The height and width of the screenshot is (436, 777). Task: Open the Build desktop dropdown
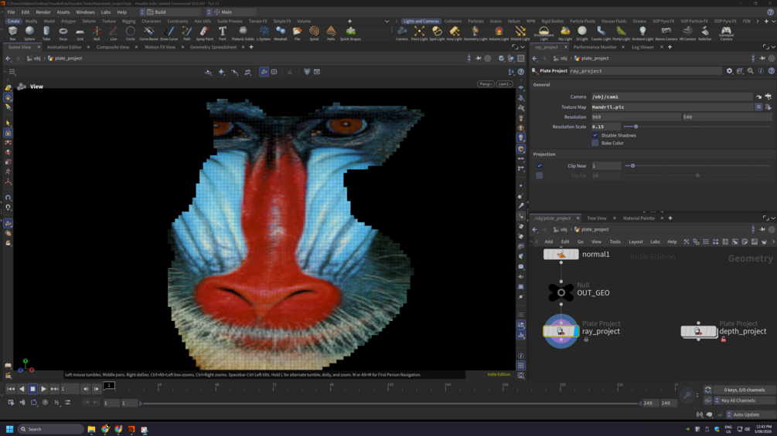[x=169, y=12]
